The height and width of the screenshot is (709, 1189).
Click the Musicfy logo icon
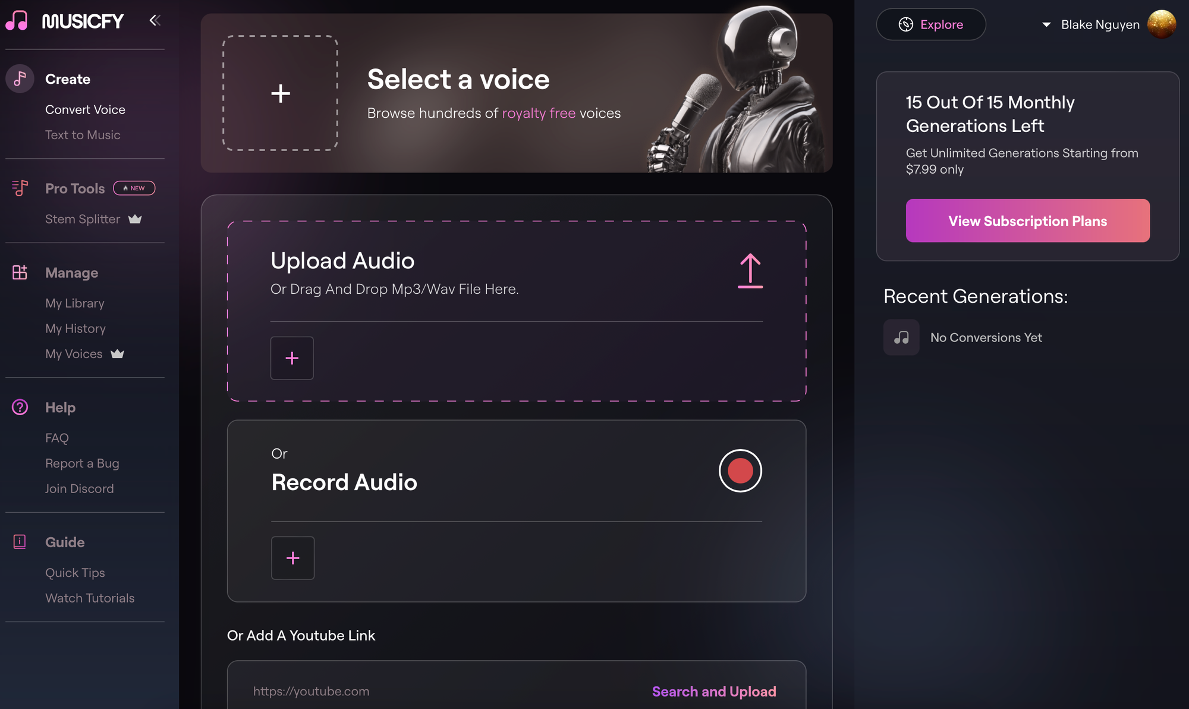tap(17, 21)
